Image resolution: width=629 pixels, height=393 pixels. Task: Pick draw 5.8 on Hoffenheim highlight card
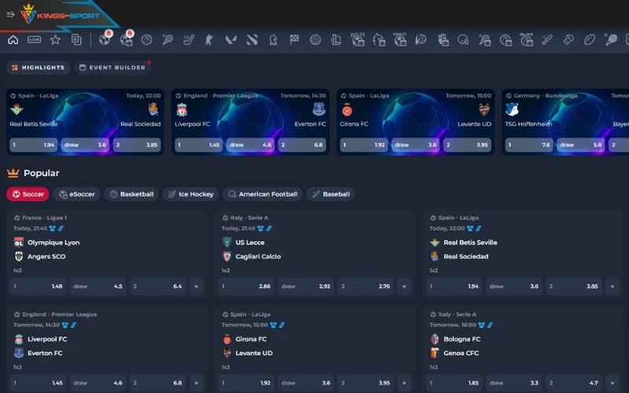[580, 145]
